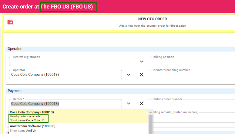Click the Billing remark field
The height and width of the screenshot is (134, 235).
pyautogui.click(x=194, y=117)
